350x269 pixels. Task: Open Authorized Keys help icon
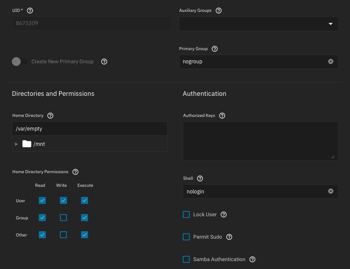pyautogui.click(x=222, y=116)
